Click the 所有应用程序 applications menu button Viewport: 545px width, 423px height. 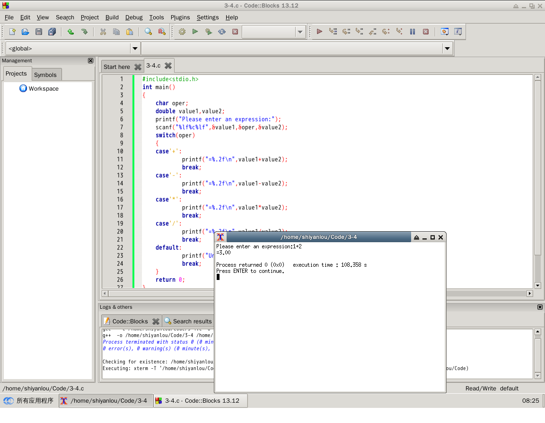coord(29,401)
